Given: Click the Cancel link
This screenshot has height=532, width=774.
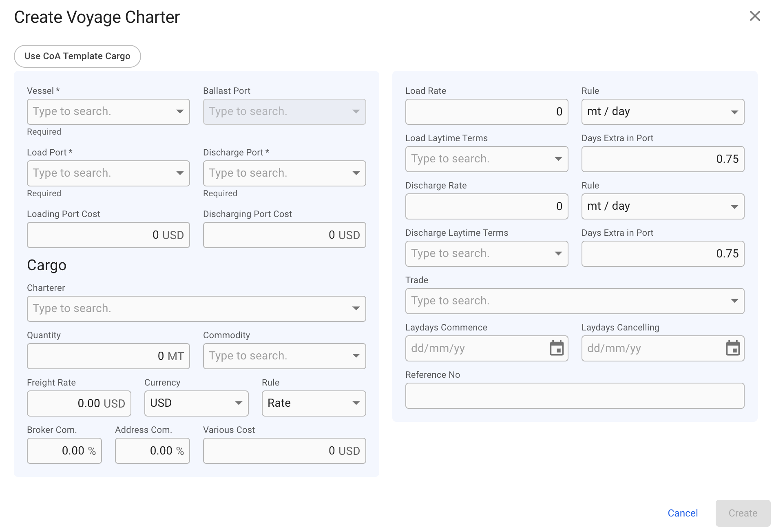Looking at the screenshot, I should (683, 513).
